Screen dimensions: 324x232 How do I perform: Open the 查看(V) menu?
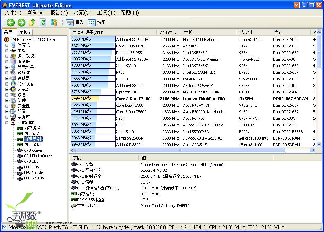point(36,13)
